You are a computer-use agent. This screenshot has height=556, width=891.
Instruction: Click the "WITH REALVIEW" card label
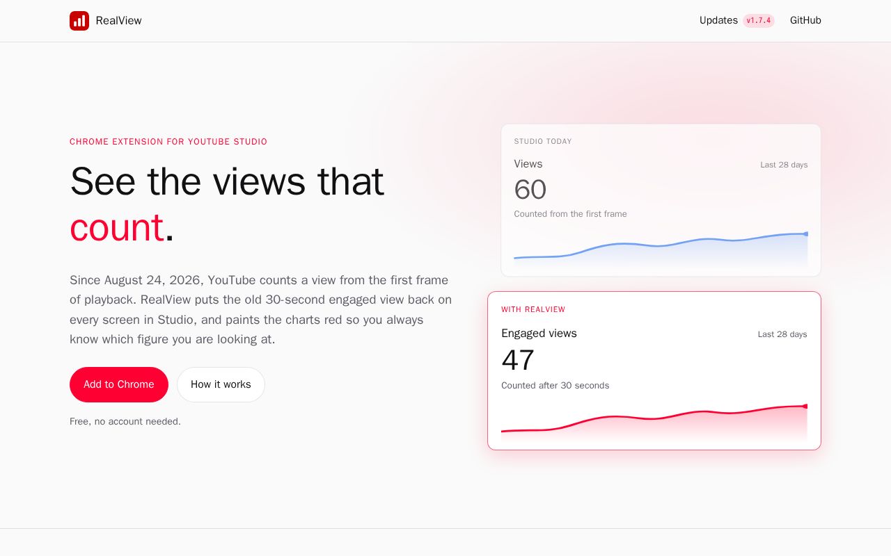[x=533, y=309]
